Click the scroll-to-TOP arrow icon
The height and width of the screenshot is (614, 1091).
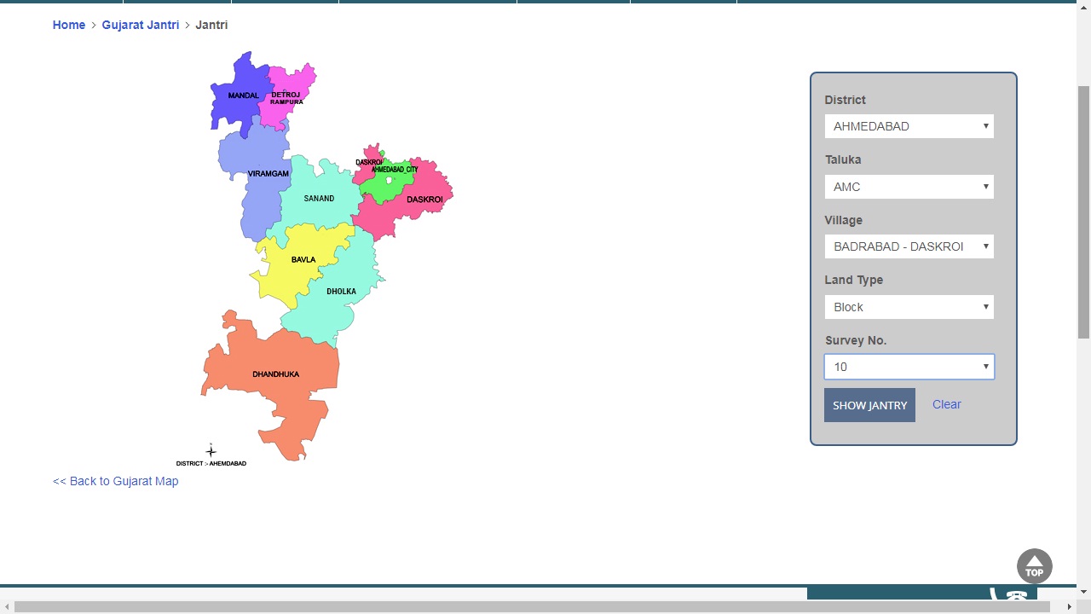[1034, 566]
